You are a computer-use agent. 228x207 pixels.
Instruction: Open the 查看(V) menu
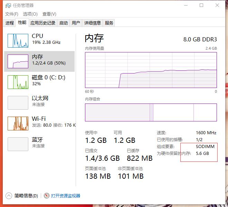[x=49, y=14]
